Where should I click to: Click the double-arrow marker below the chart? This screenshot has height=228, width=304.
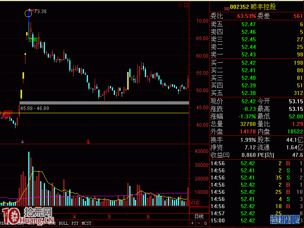[23, 141]
